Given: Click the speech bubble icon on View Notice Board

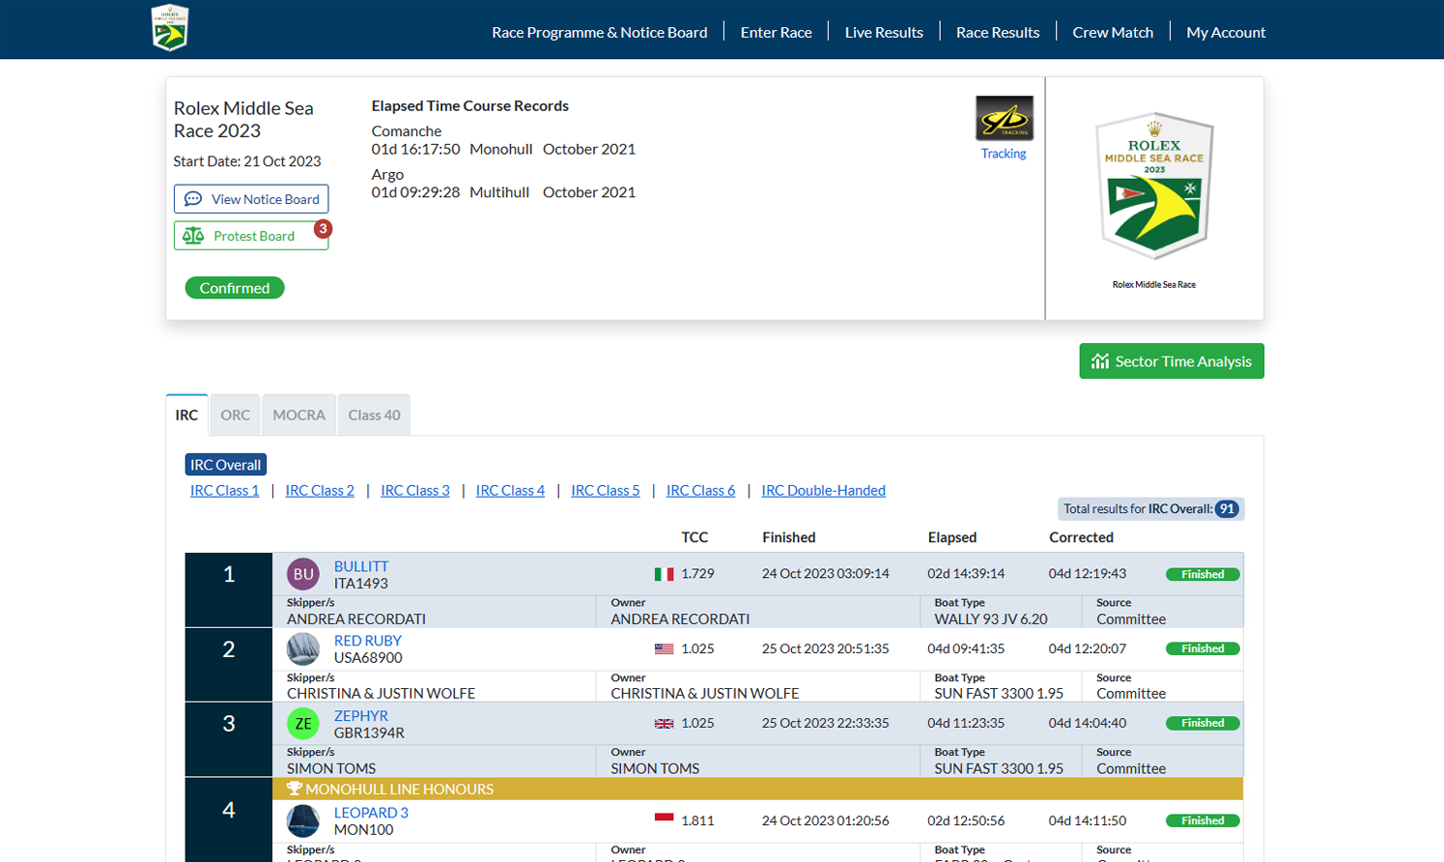Looking at the screenshot, I should 193,198.
